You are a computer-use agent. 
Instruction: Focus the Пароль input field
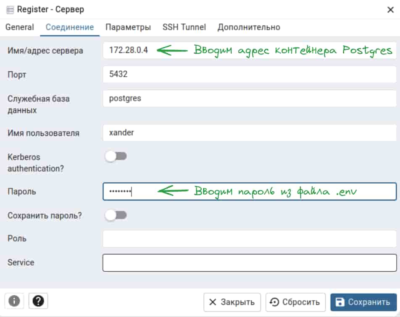(250, 192)
